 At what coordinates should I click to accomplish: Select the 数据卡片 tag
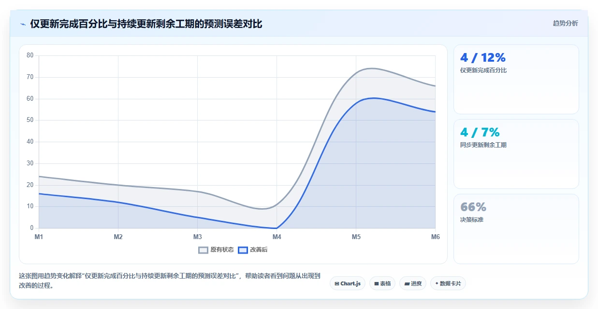[448, 283]
